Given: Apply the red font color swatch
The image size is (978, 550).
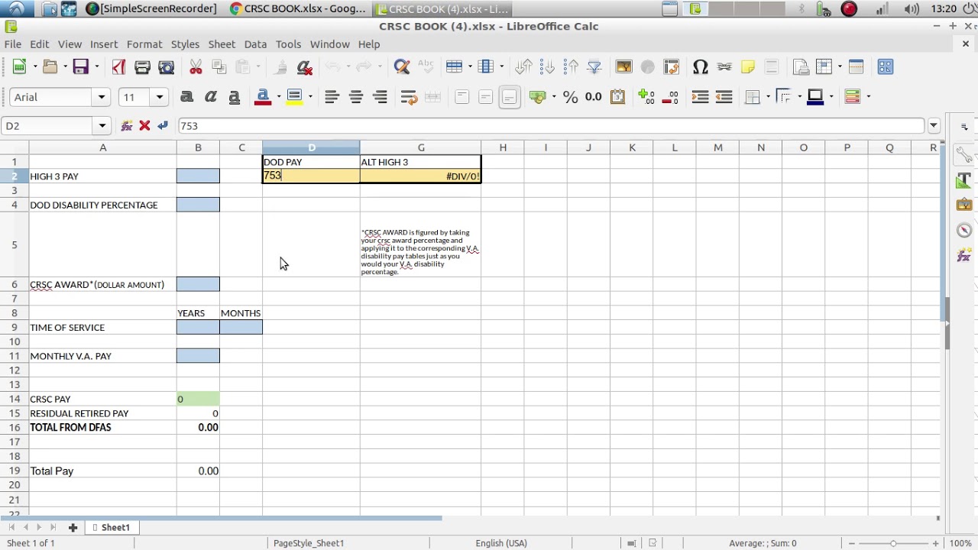Looking at the screenshot, I should (x=263, y=97).
